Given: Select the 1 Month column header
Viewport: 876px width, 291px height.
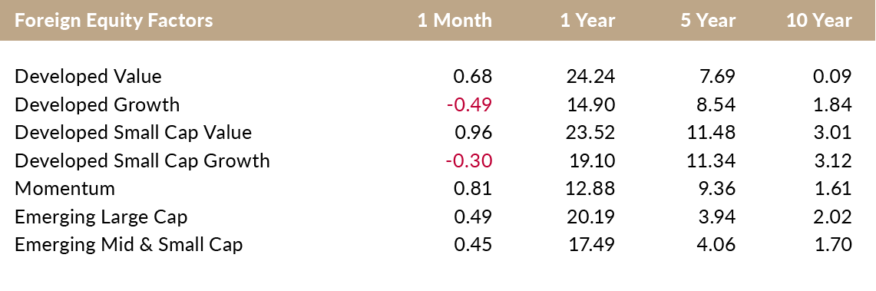Looking at the screenshot, I should click(455, 21).
